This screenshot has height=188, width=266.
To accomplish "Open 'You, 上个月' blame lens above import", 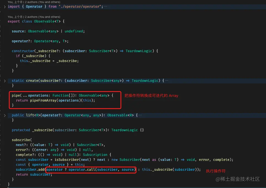I will (x=15, y=2).
